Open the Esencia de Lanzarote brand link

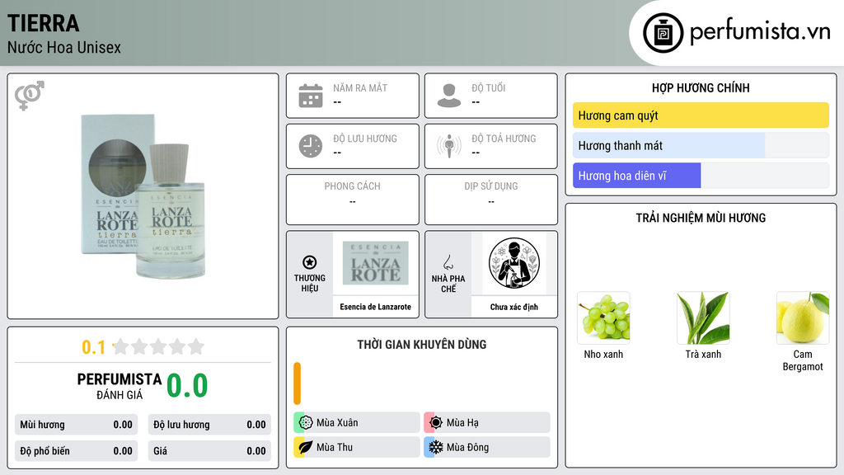point(375,307)
